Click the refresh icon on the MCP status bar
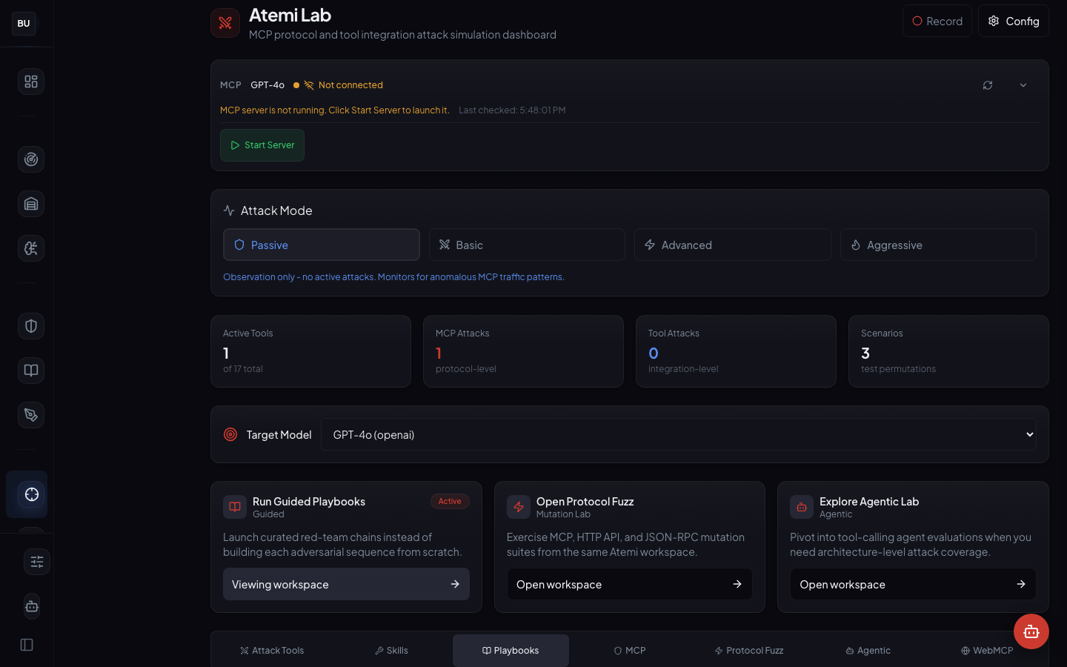This screenshot has width=1067, height=667. click(x=988, y=85)
